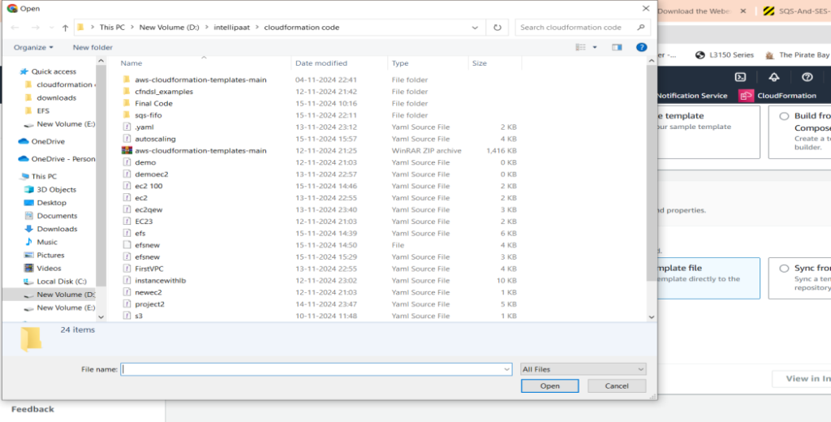Open the All Files type dropdown
This screenshot has height=422, width=831.
(x=583, y=369)
